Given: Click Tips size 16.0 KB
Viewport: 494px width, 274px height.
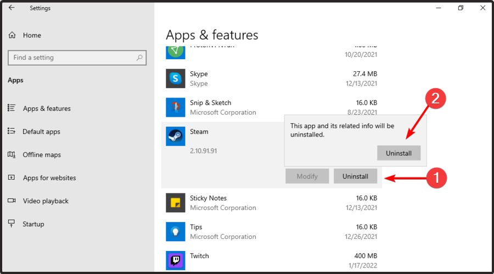Looking at the screenshot, I should 367,227.
